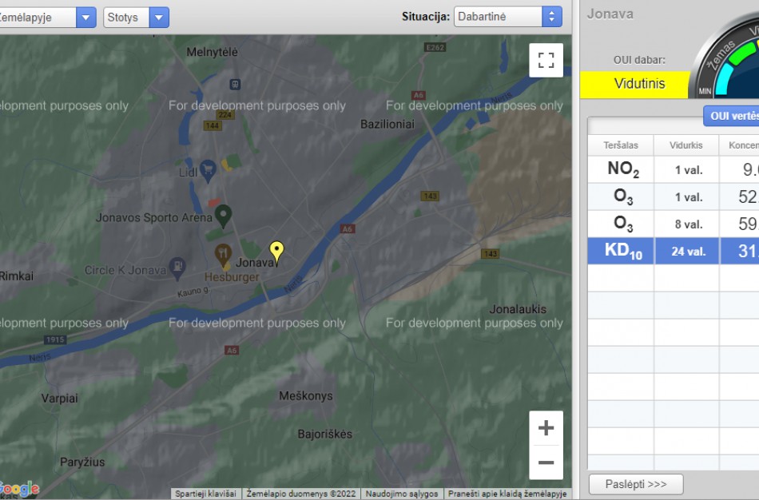
Task: Click the Paslėpti >>> button
Action: coord(636,484)
